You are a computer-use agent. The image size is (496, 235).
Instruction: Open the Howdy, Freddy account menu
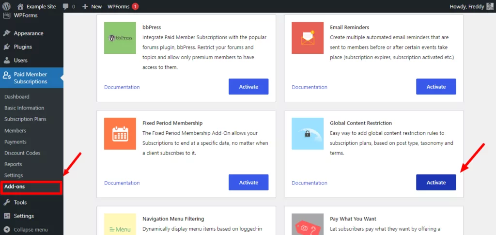(467, 6)
